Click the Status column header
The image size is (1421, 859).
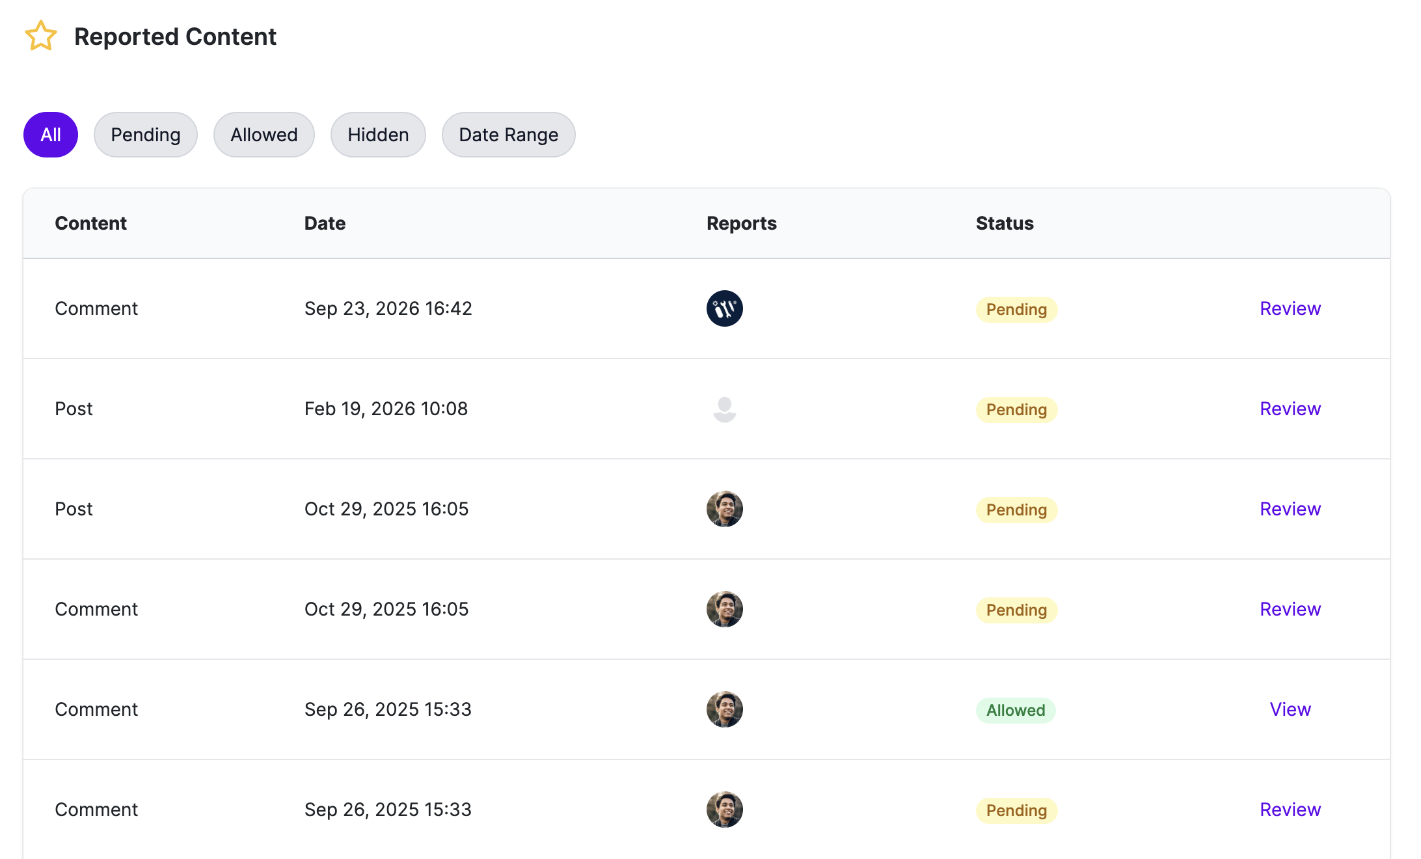click(1005, 223)
